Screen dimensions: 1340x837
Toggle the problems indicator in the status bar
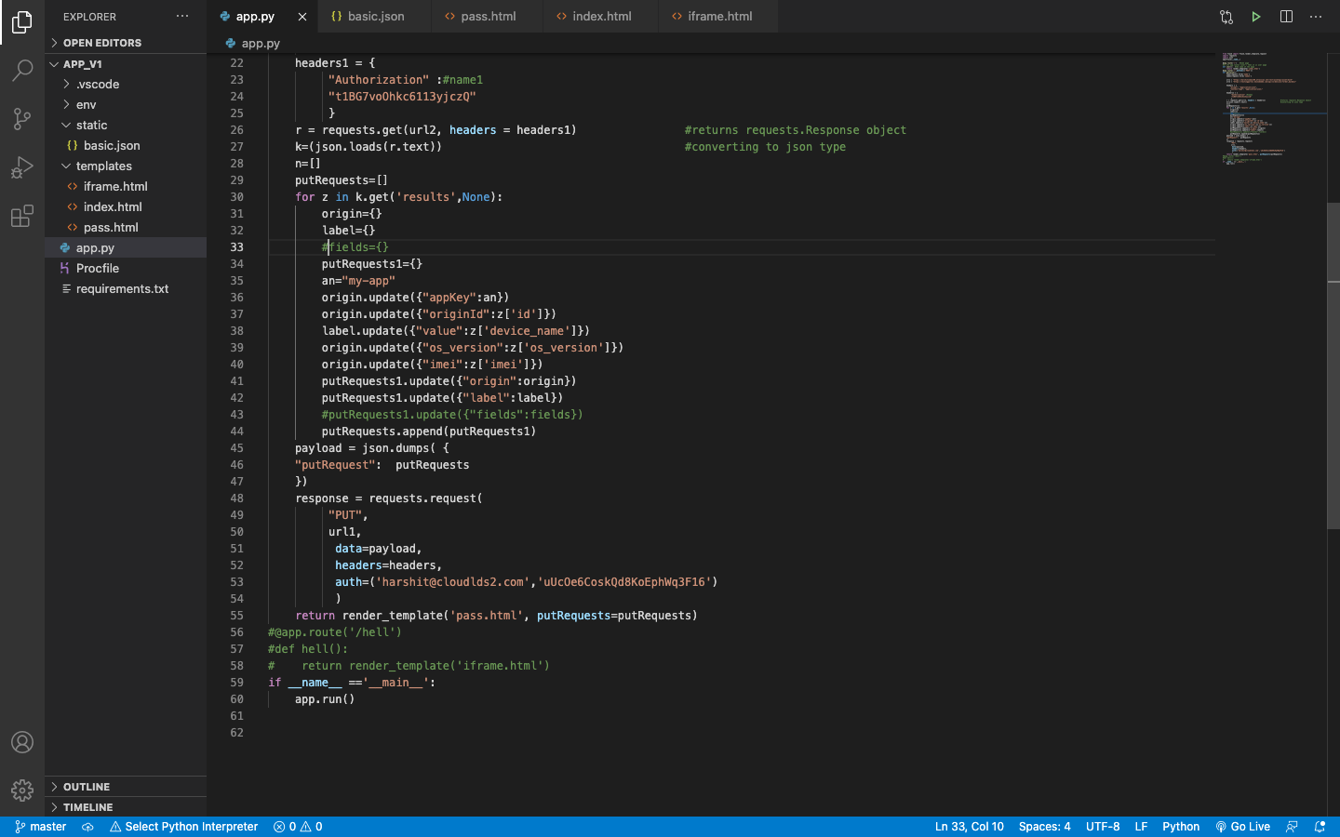coord(297,826)
